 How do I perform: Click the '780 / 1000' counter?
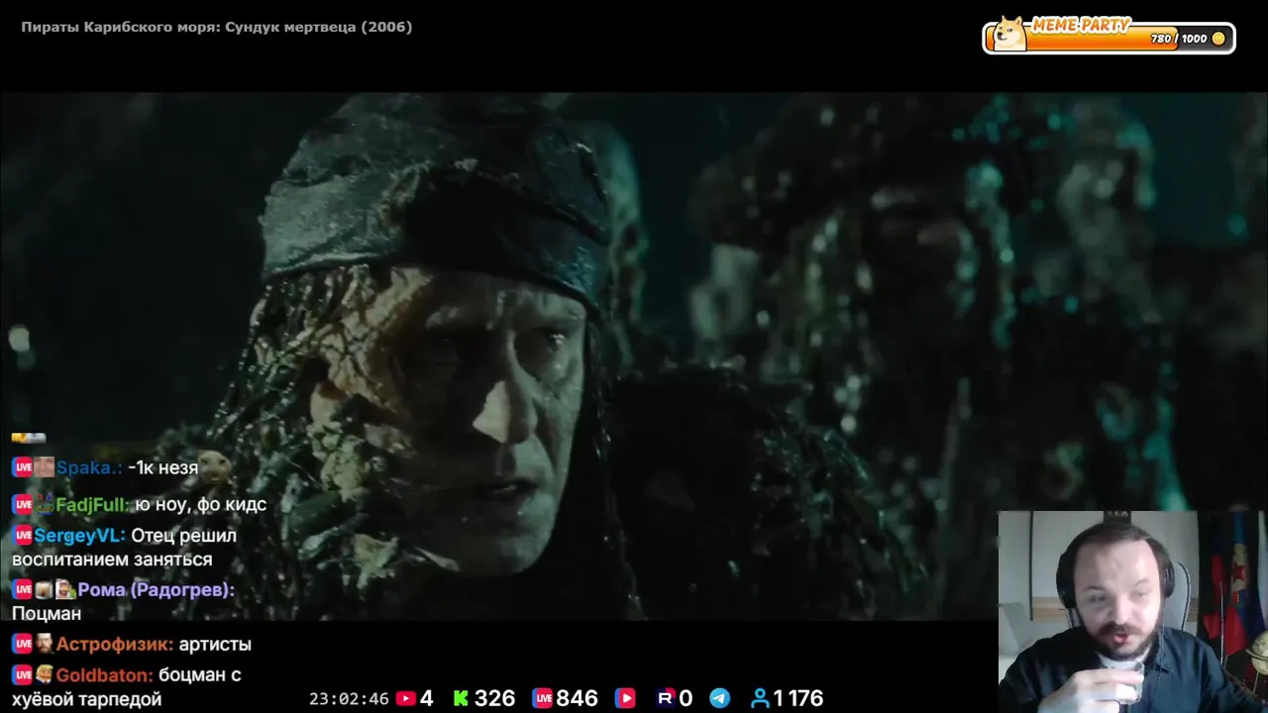point(1179,39)
